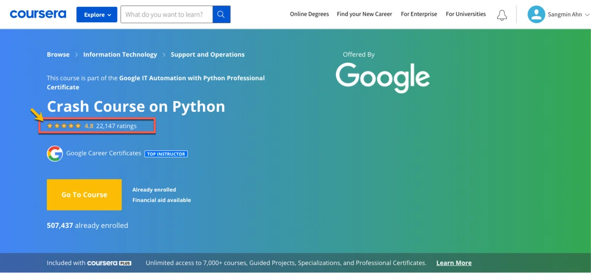Viewport: 591px width, 275px height.
Task: Click the Offered By label
Action: (359, 55)
